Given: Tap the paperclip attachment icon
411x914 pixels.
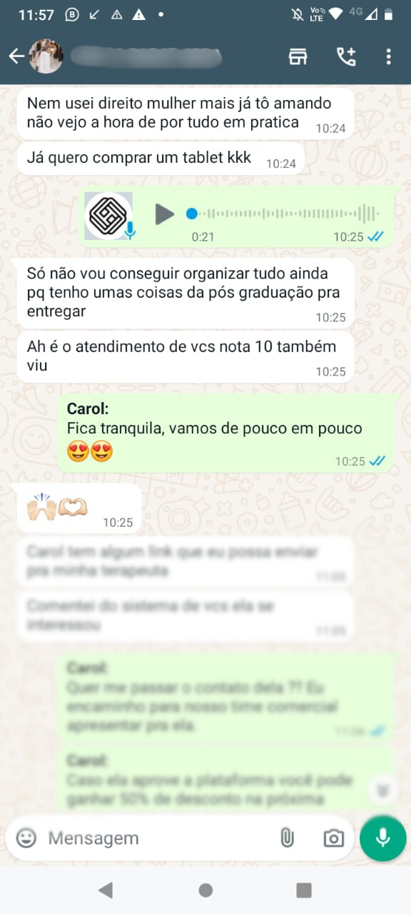Looking at the screenshot, I should pos(287,838).
